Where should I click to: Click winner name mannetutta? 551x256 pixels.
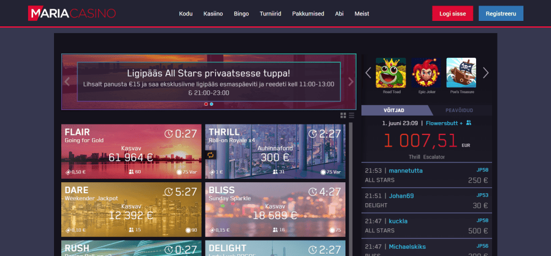click(406, 171)
